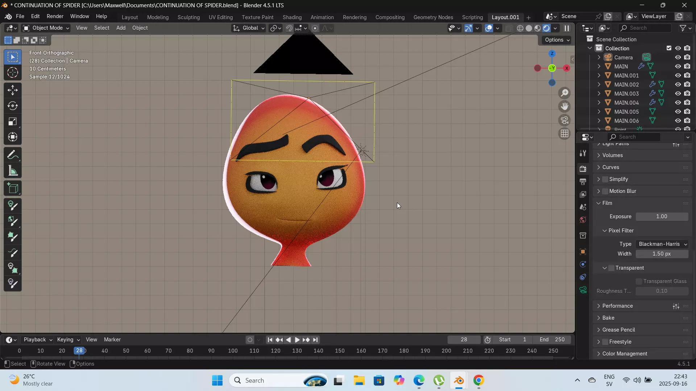The width and height of the screenshot is (696, 391).
Task: Jump to the first frame
Action: 270,340
